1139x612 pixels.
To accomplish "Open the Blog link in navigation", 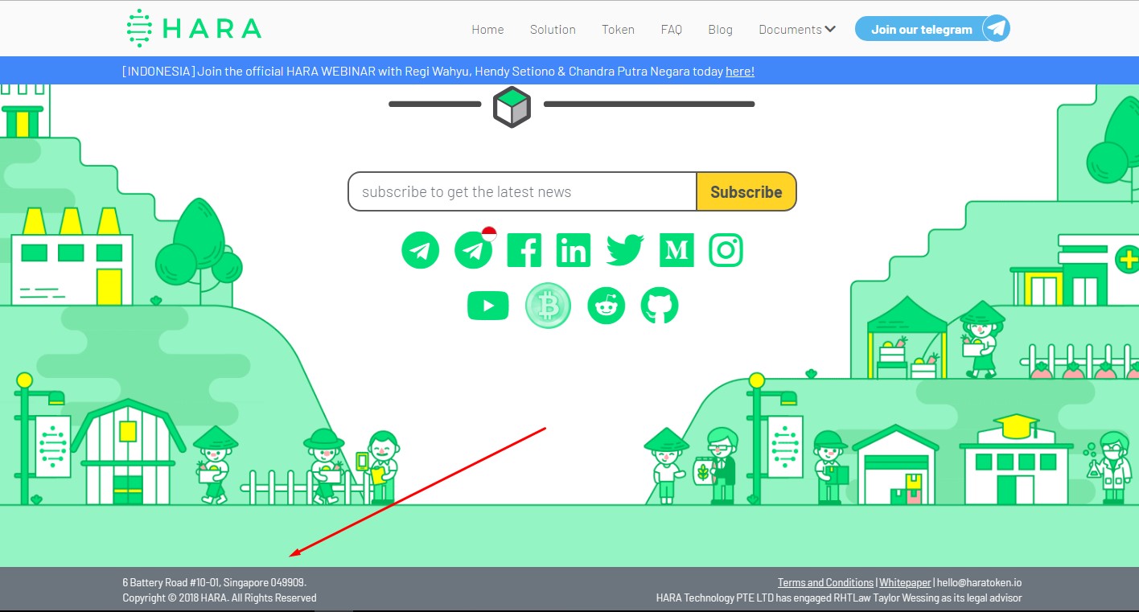I will (721, 30).
